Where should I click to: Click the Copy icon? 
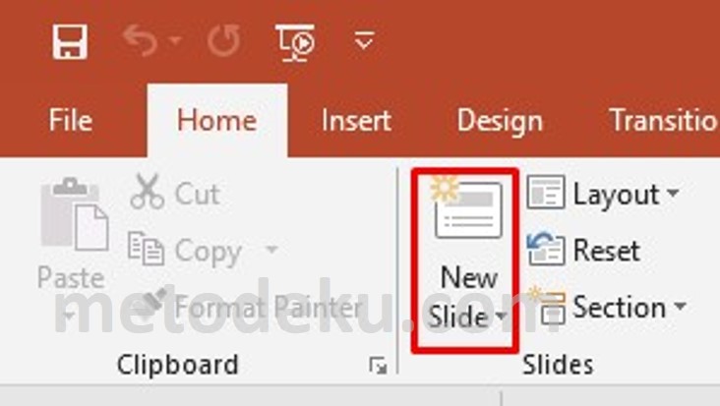(146, 249)
